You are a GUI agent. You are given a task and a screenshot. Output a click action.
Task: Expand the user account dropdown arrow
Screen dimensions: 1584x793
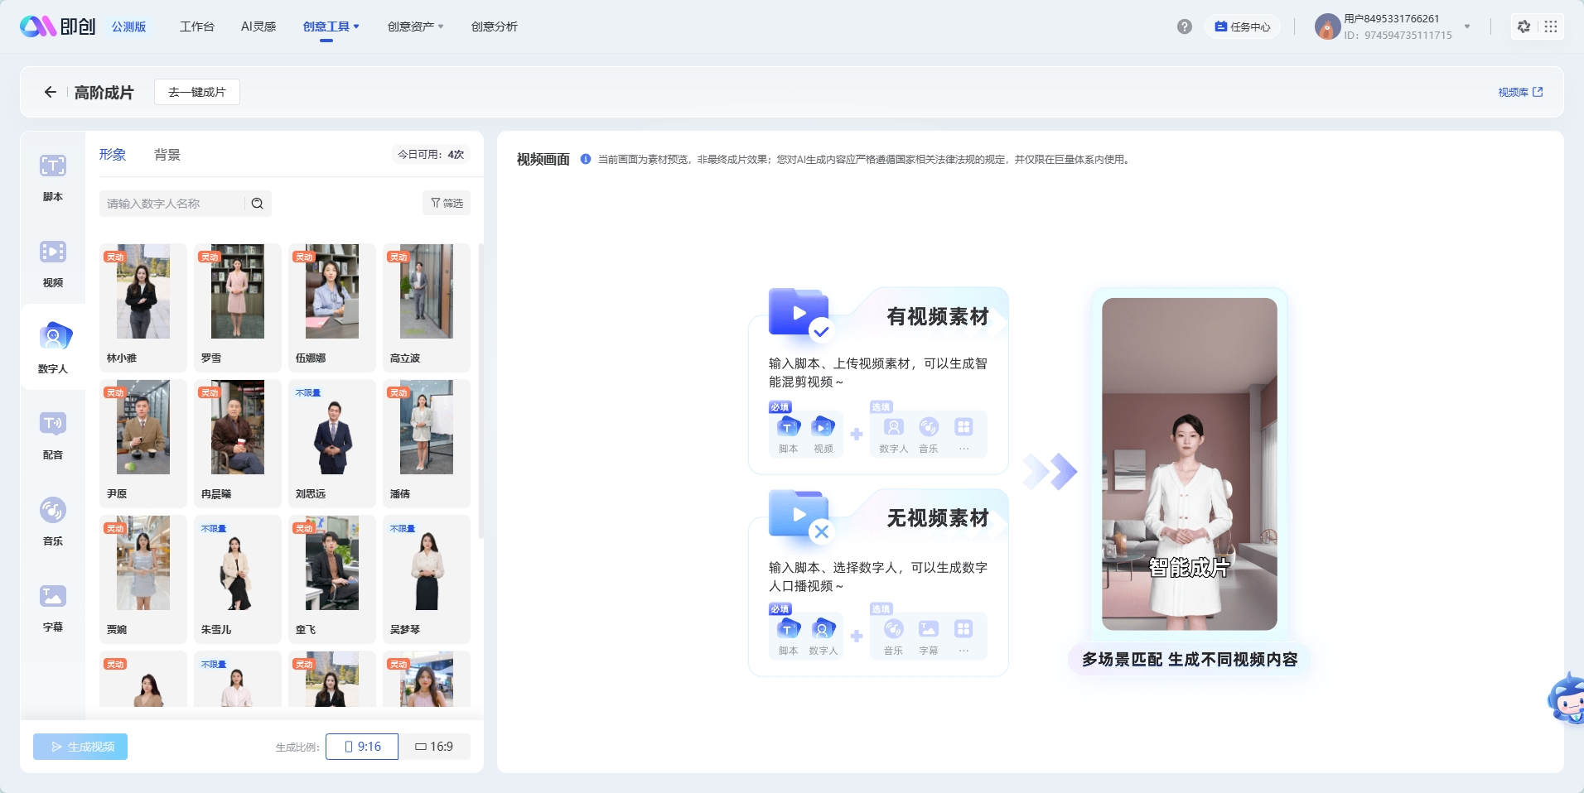1467,26
